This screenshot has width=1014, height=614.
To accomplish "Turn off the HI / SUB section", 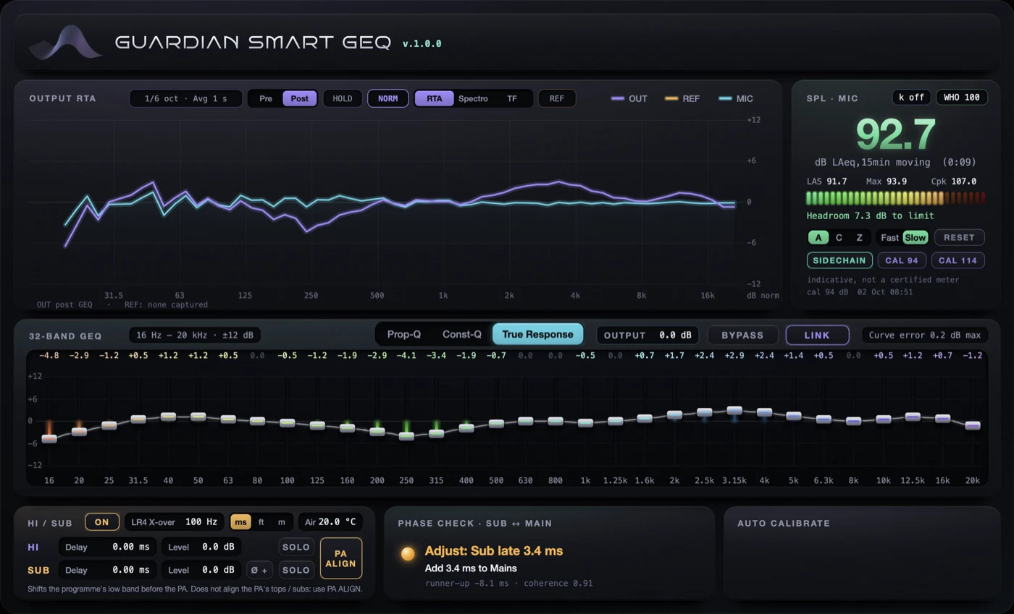I will tap(102, 522).
